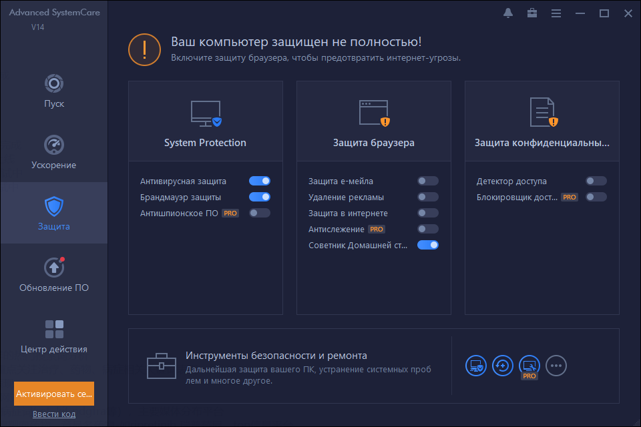641x427 pixels.
Task: Click the orange warning exclamation icon
Action: [x=144, y=50]
